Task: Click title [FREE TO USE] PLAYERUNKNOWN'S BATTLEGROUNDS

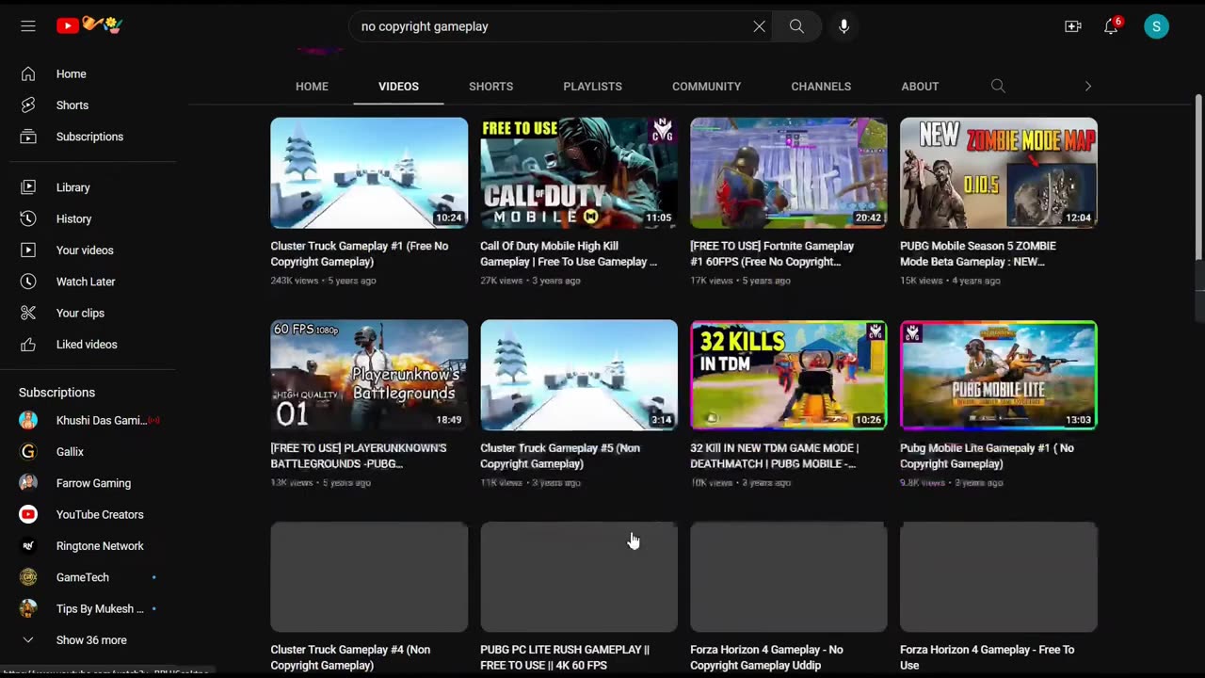Action: click(x=359, y=456)
